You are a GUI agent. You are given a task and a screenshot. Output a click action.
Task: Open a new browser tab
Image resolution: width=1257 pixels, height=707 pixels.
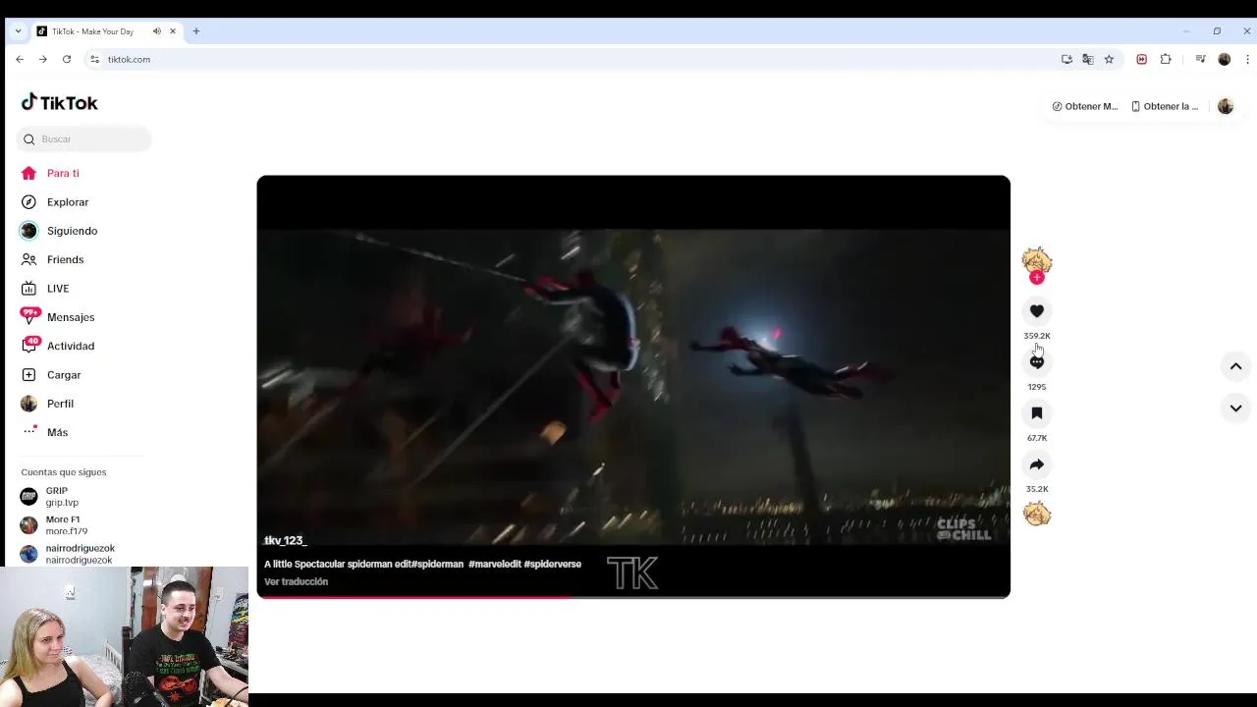coord(195,31)
